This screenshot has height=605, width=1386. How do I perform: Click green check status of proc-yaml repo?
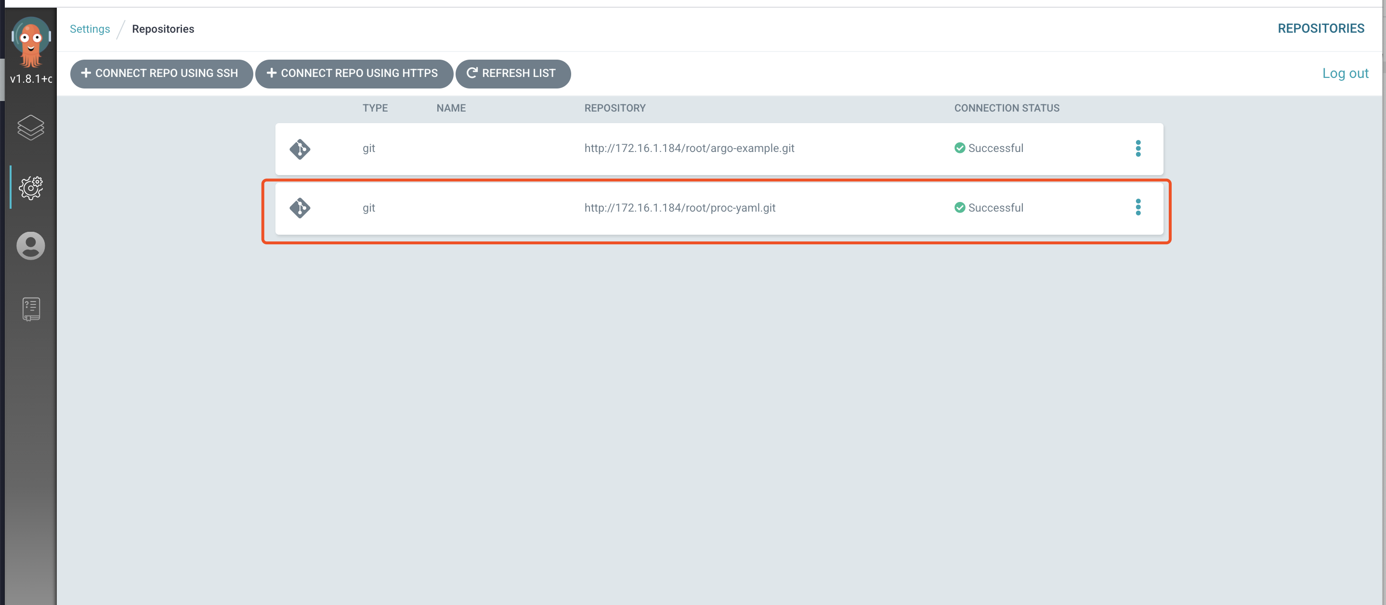(959, 207)
